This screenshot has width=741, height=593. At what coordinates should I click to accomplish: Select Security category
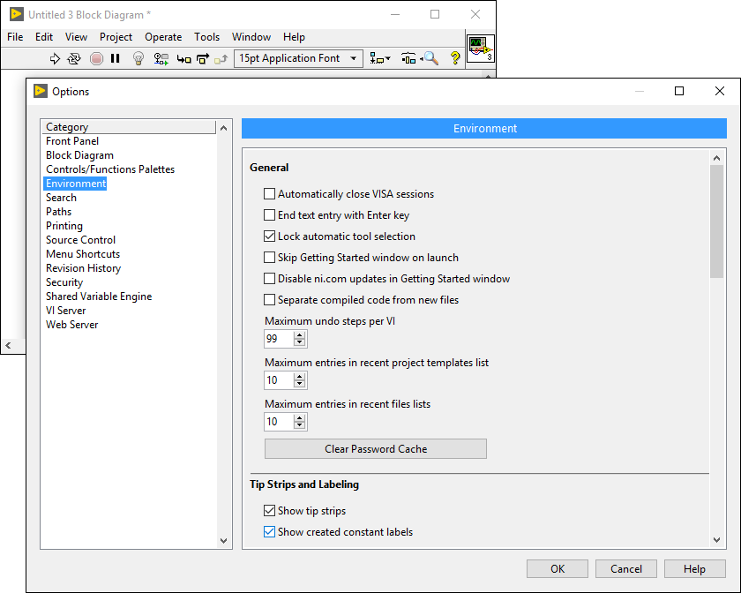click(x=64, y=282)
